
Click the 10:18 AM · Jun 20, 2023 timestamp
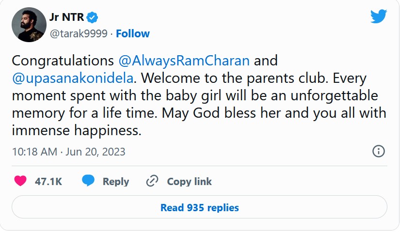coord(68,152)
